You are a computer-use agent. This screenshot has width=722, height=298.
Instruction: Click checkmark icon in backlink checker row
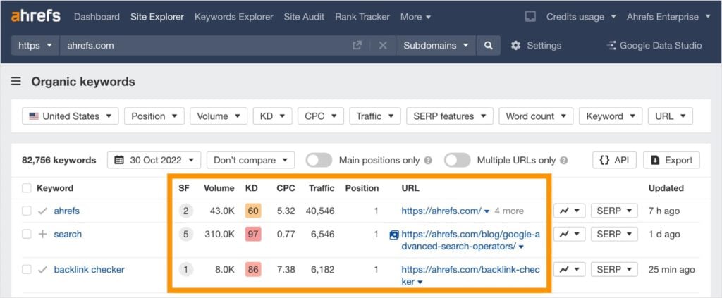click(43, 270)
